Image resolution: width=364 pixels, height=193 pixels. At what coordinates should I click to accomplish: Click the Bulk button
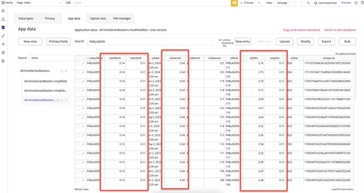[x=347, y=42]
